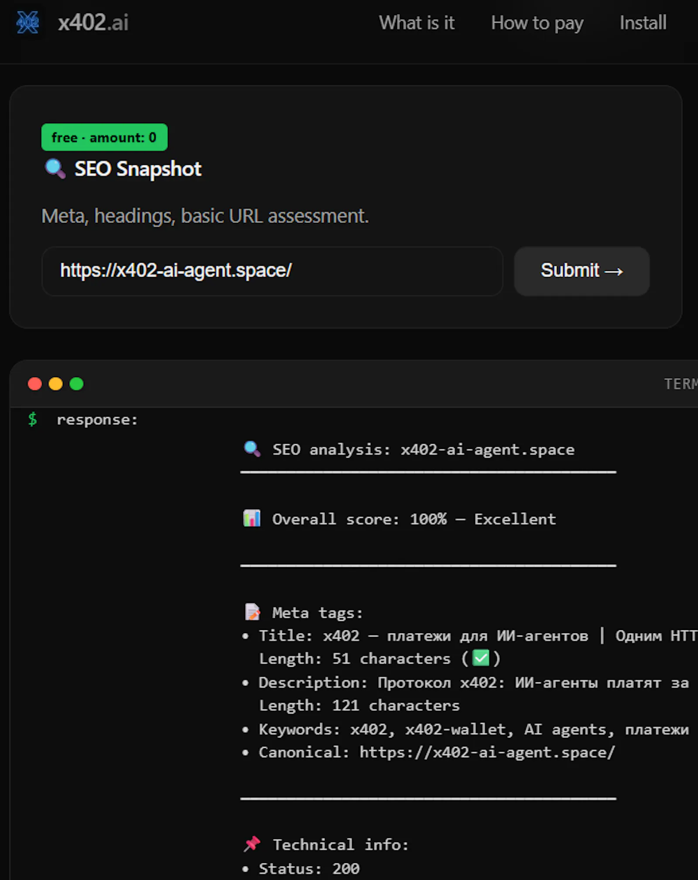Select the Title: x402 line
This screenshot has height=880, width=698.
[478, 636]
